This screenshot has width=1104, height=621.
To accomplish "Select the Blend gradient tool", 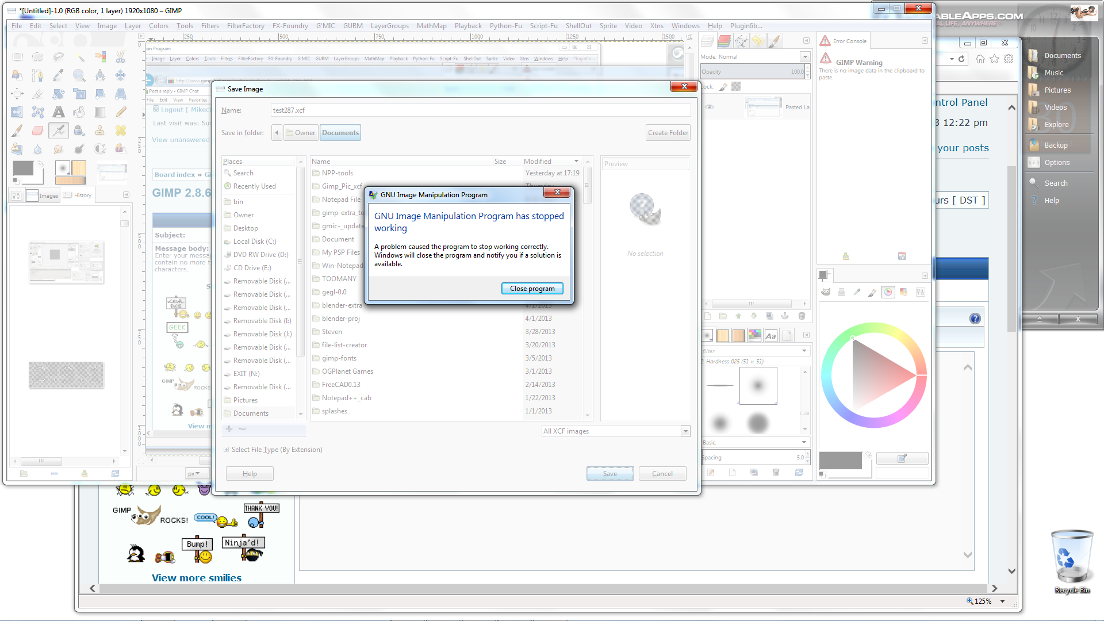I will click(100, 112).
